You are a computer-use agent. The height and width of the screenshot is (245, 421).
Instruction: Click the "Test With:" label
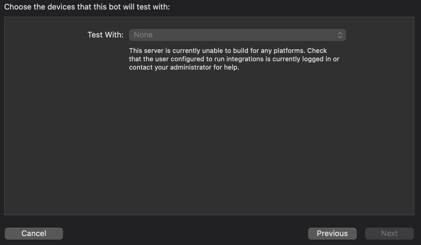click(x=106, y=35)
